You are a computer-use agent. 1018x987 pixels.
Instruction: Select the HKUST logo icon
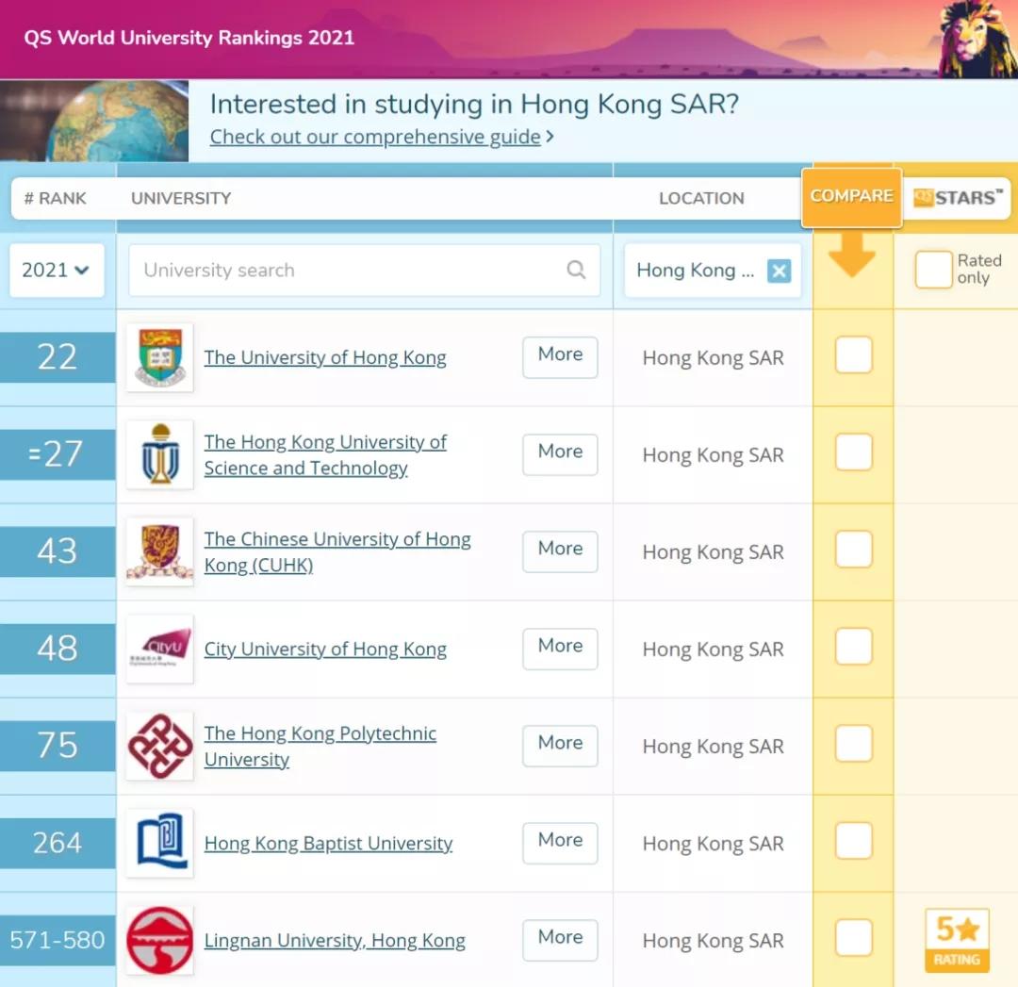point(159,454)
